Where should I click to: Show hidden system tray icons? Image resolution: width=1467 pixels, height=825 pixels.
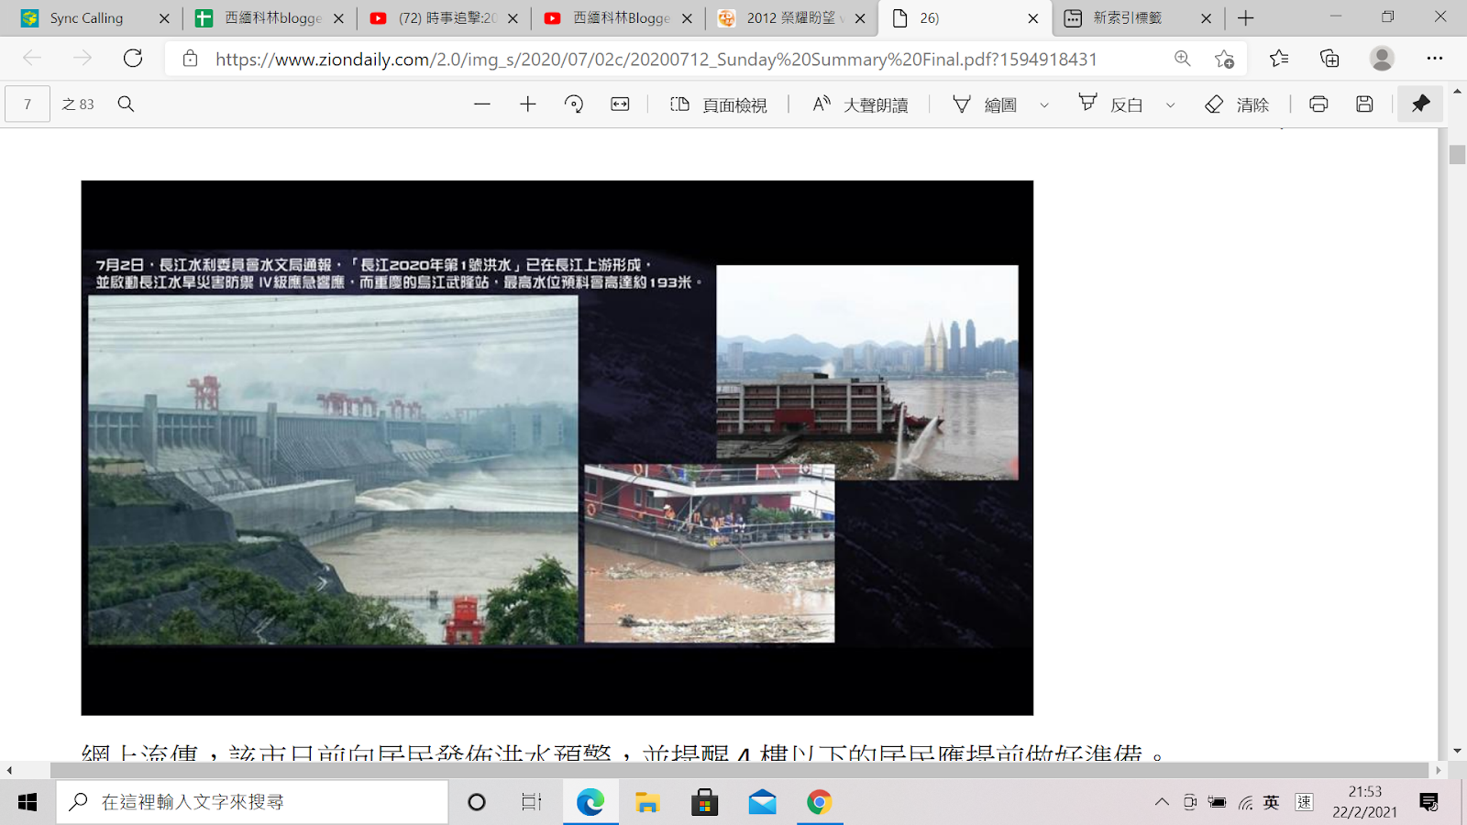click(x=1162, y=803)
